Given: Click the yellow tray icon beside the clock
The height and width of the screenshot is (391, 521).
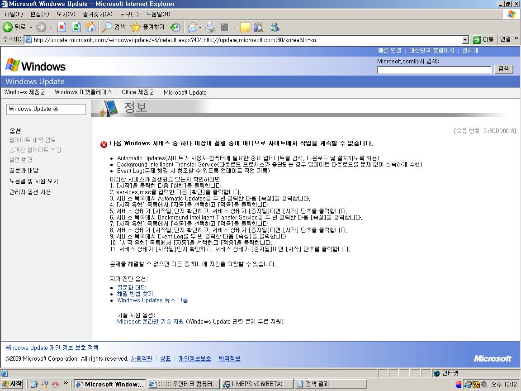Looking at the screenshot, I should click(476, 384).
